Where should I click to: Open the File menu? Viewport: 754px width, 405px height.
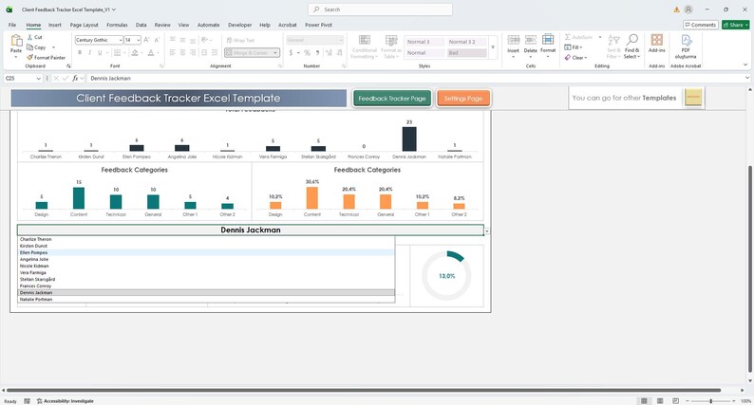point(12,25)
